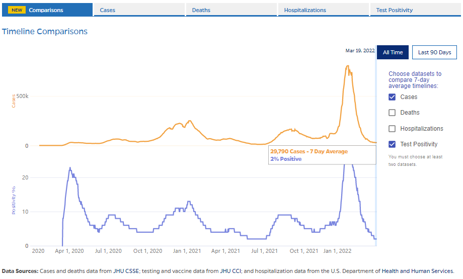
Task: Select the All Time range button
Action: click(x=393, y=52)
